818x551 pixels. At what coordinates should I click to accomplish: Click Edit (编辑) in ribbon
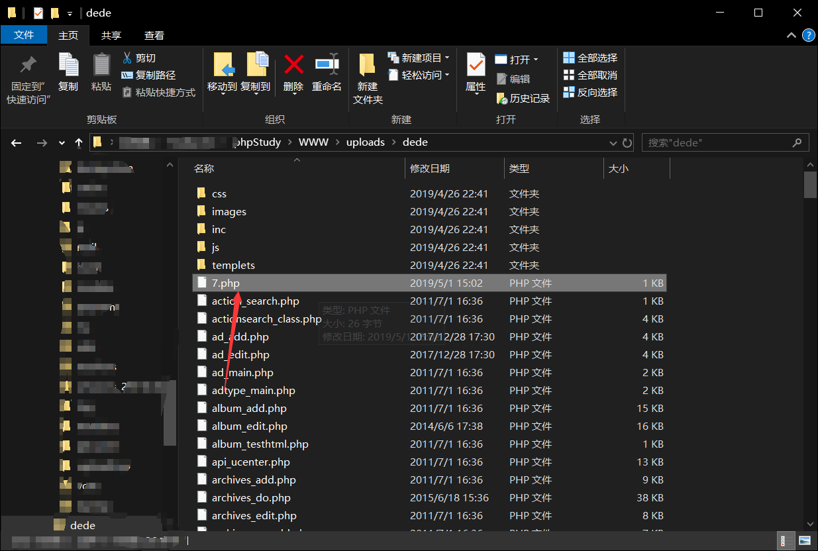pos(512,79)
